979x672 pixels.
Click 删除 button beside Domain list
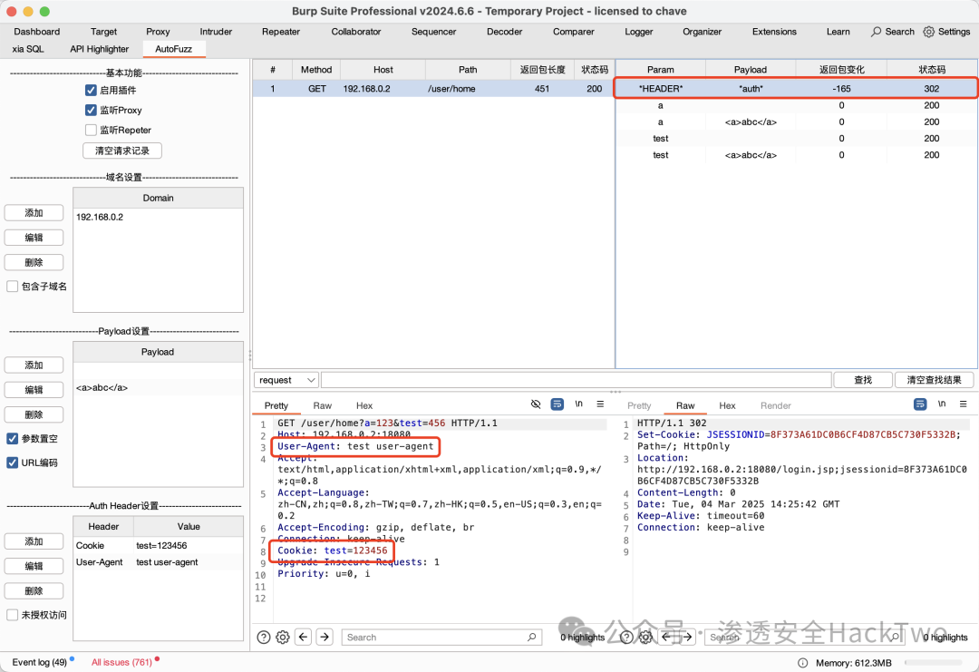pyautogui.click(x=34, y=262)
